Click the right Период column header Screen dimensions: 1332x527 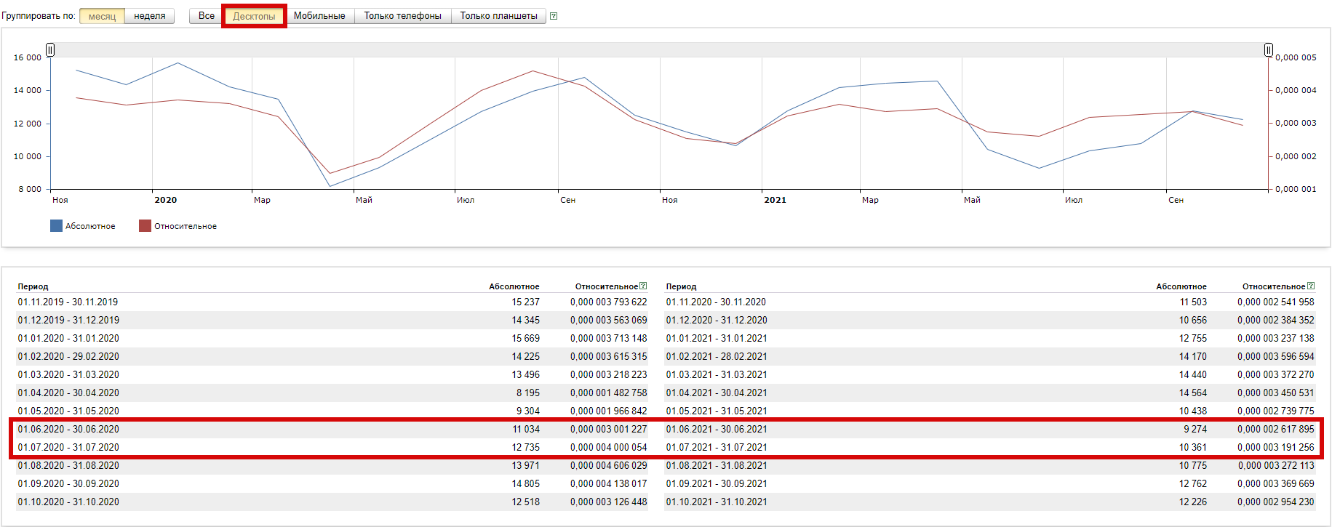(x=682, y=286)
